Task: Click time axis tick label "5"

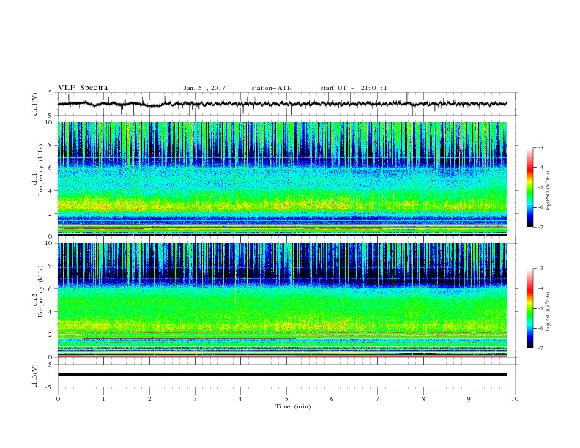Action: coord(286,399)
